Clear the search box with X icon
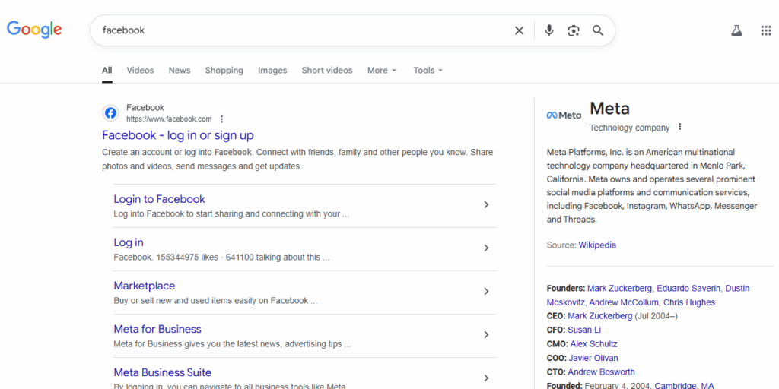This screenshot has width=779, height=389. point(519,30)
